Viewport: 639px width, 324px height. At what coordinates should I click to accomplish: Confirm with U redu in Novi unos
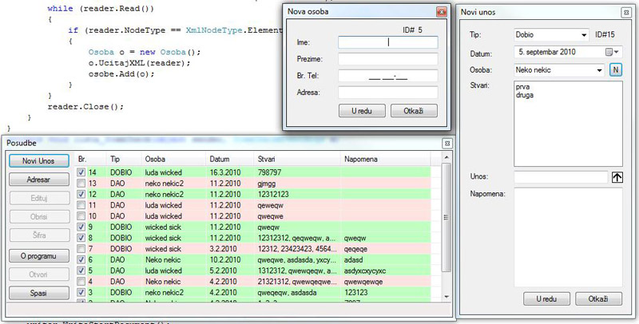[546, 298]
